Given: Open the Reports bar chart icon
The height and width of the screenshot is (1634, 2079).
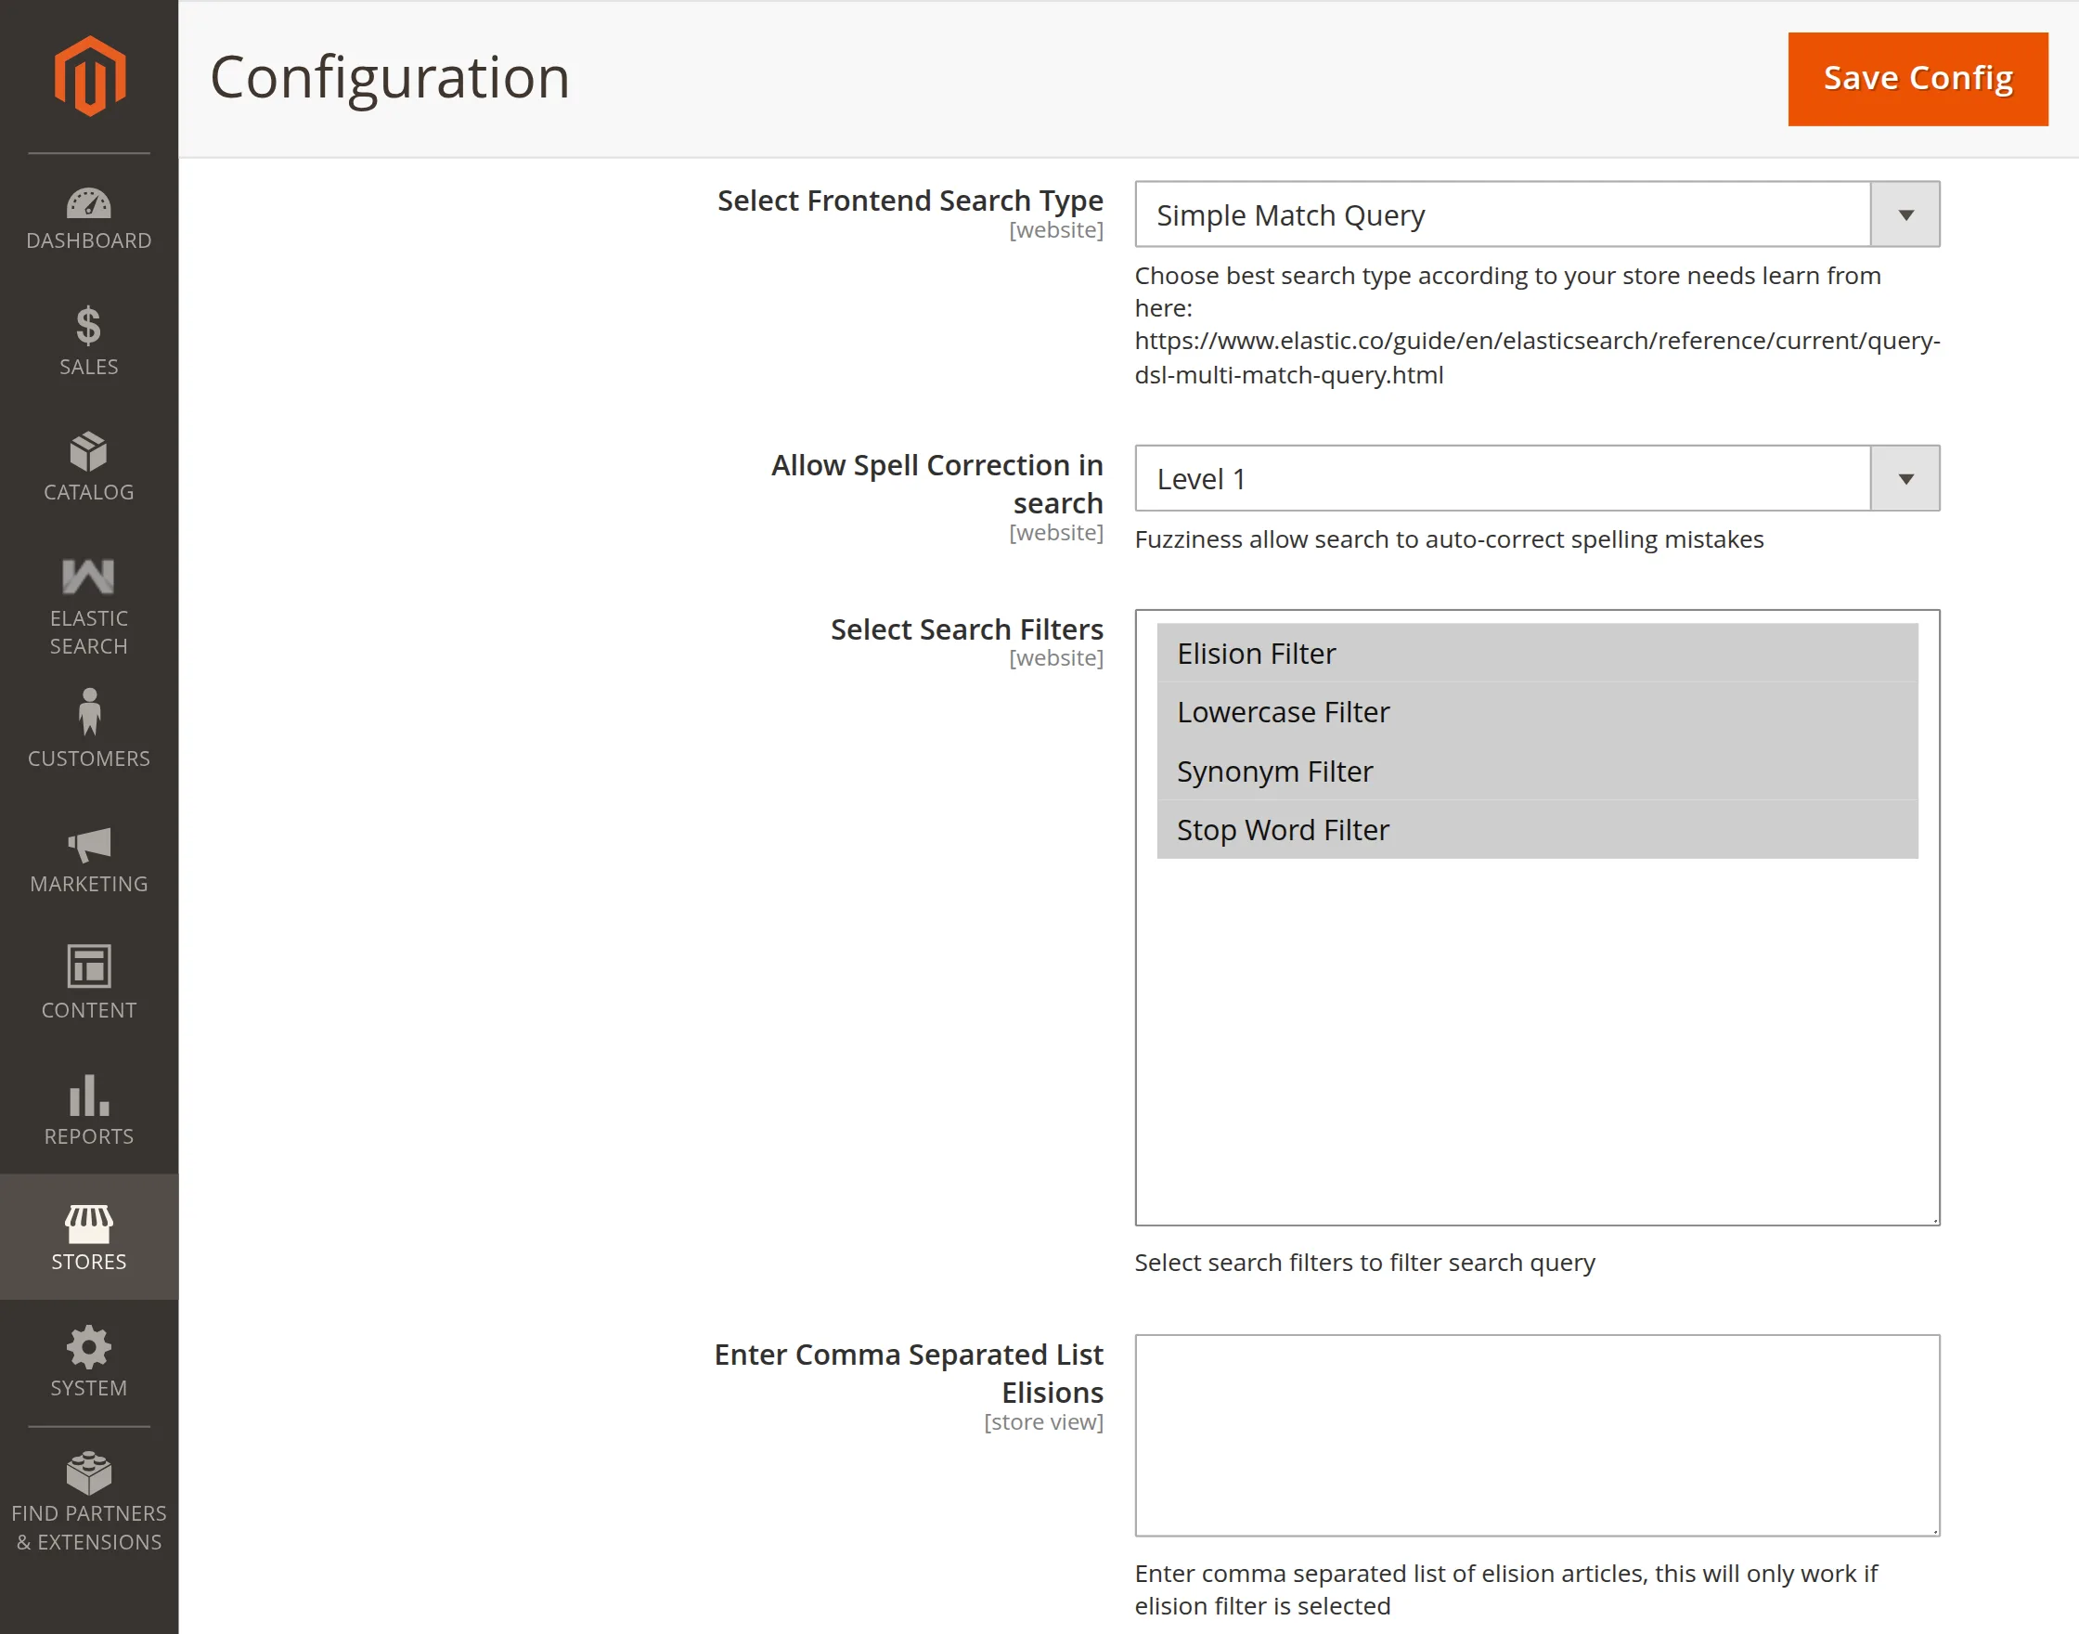Looking at the screenshot, I should click(x=89, y=1096).
